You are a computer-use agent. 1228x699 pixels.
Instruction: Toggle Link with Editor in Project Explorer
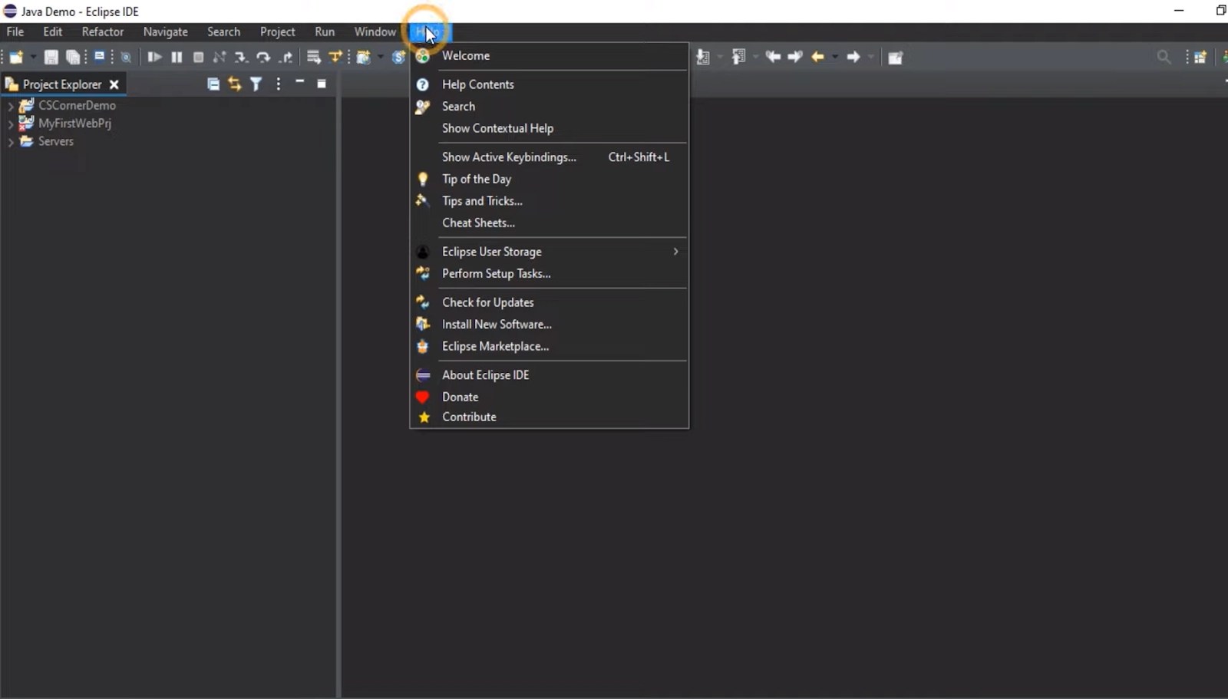coord(235,84)
